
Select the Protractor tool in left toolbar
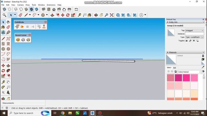coord(3,87)
